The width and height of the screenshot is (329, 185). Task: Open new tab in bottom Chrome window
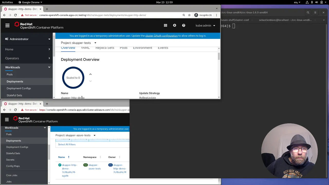[x=47, y=104]
